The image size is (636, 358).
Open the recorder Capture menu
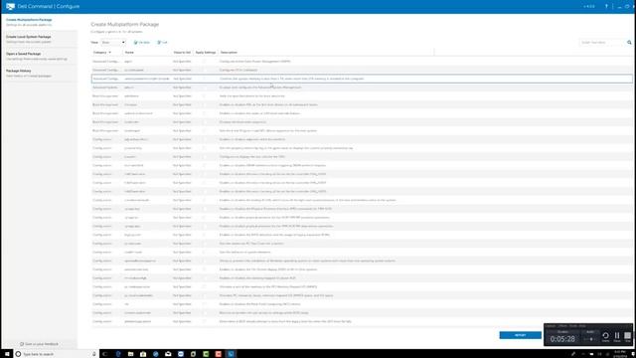click(550, 326)
